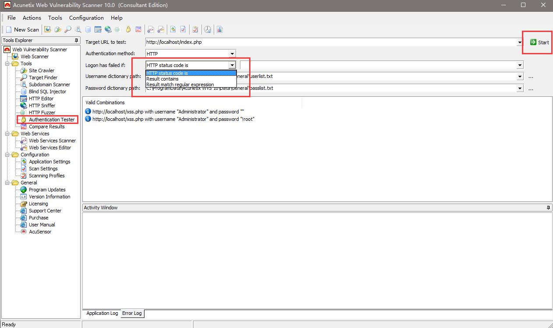
Task: Select "Result match regular expression" option
Action: [x=180, y=85]
